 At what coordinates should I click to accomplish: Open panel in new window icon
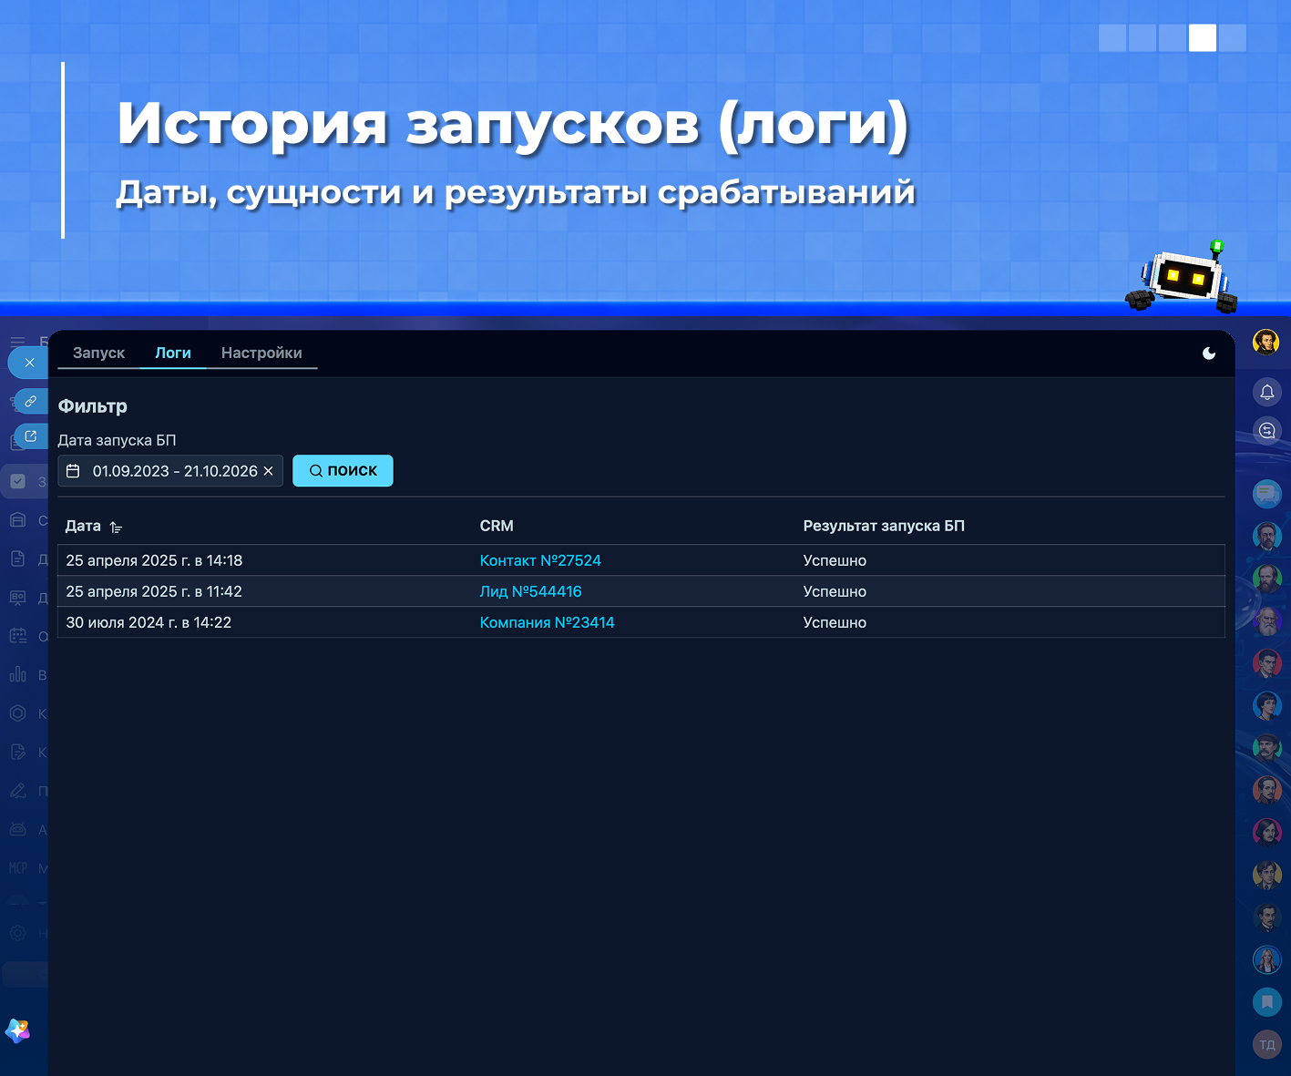31,436
